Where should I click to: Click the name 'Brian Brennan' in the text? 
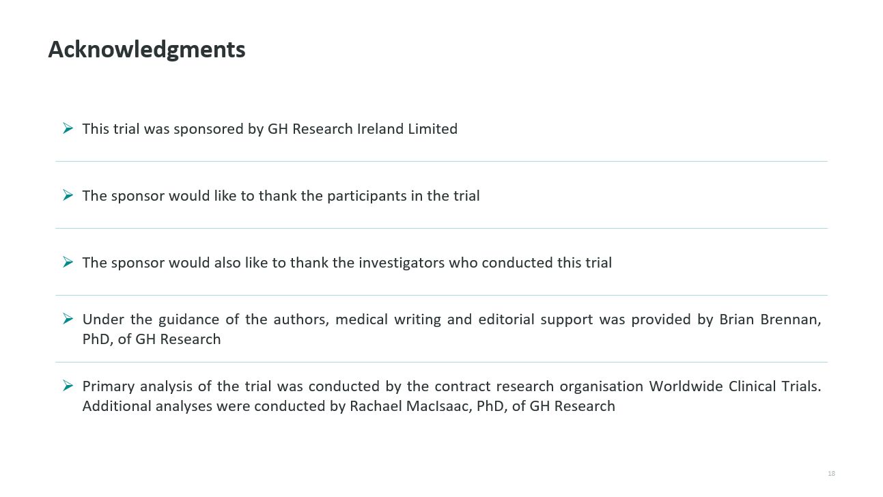pos(770,319)
